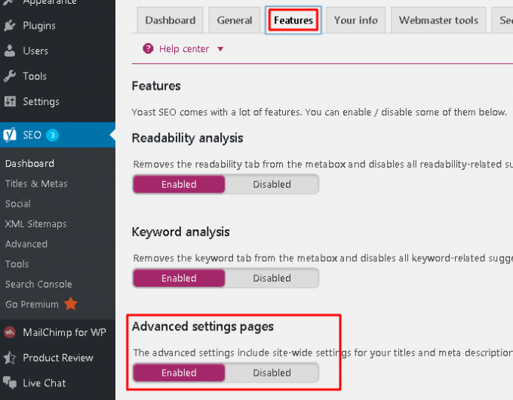Click the Features section heading

tap(156, 86)
